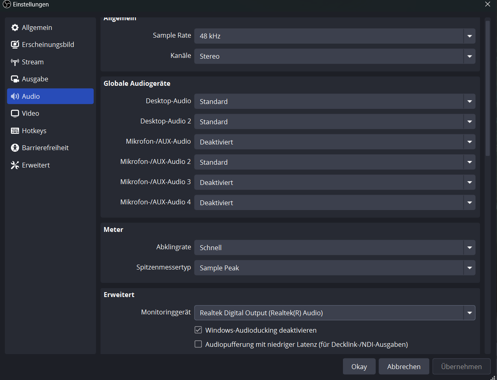Open the Abklingrate dropdown
The image size is (497, 380).
click(x=334, y=248)
